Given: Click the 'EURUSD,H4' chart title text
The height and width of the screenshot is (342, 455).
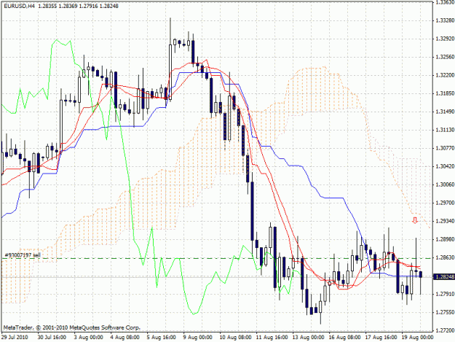Looking at the screenshot, I should click(19, 6).
